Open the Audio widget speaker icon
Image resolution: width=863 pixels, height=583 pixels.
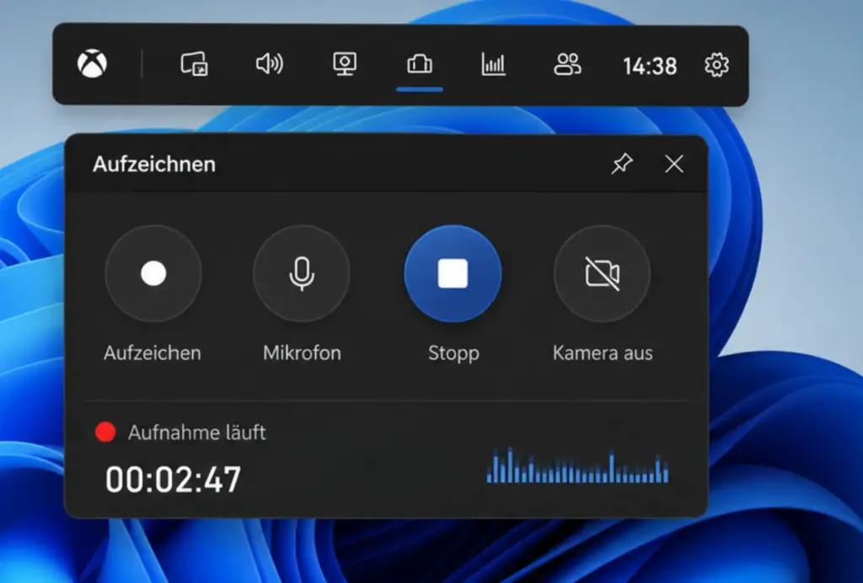tap(270, 64)
